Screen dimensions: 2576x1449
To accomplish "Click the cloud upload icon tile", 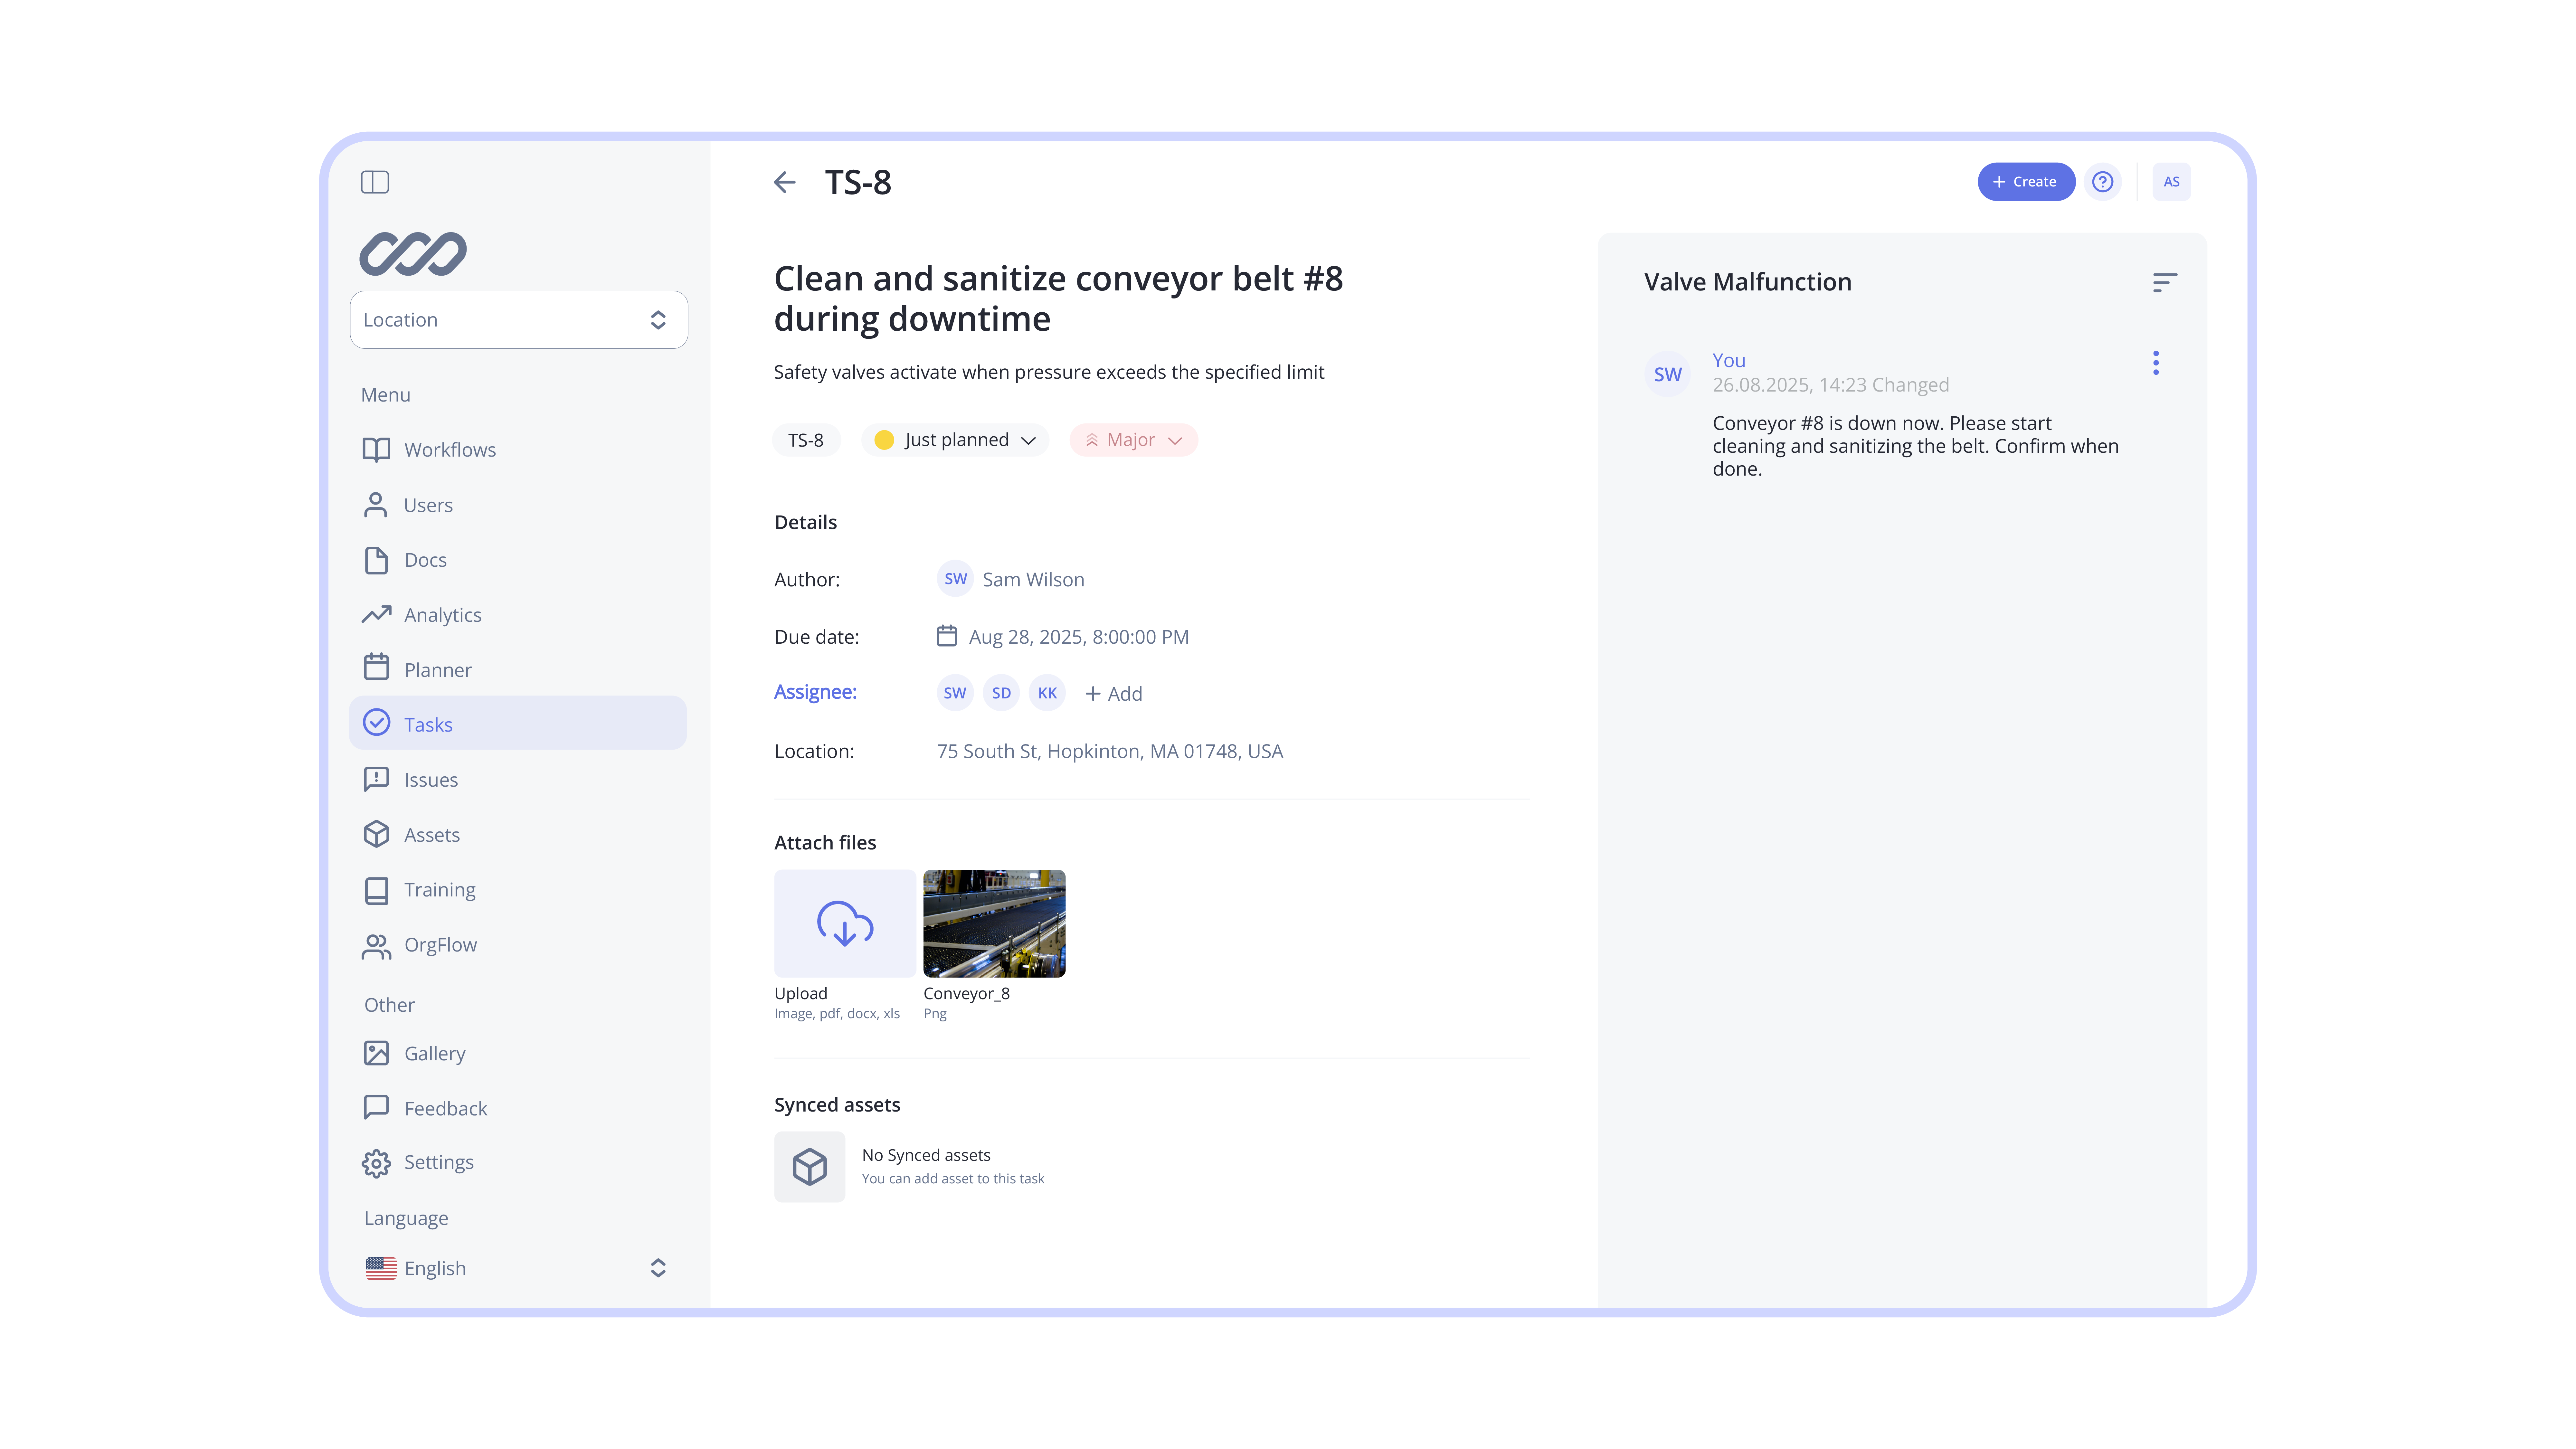I will [845, 923].
